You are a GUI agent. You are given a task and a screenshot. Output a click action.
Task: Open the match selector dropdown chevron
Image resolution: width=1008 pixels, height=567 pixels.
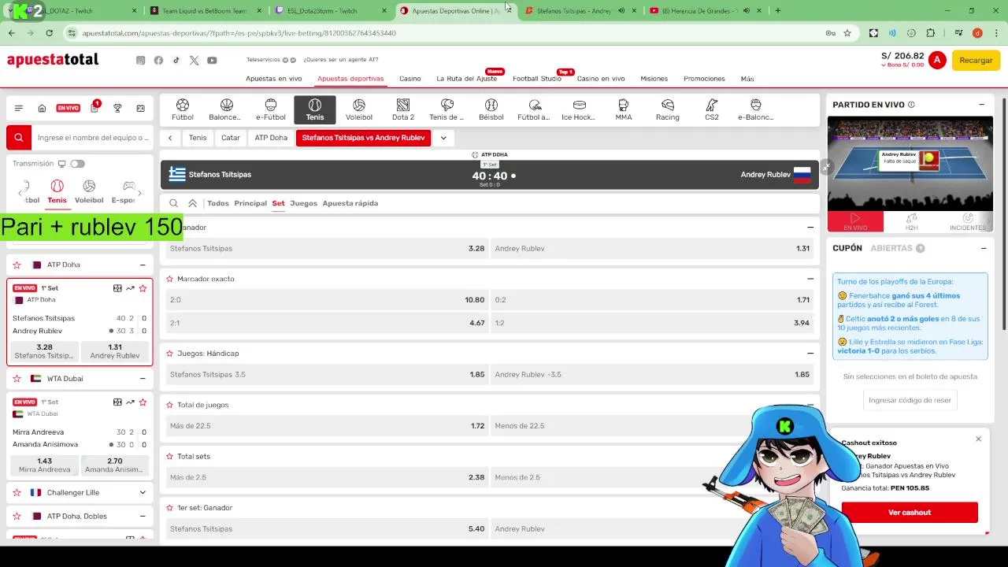[x=443, y=138]
